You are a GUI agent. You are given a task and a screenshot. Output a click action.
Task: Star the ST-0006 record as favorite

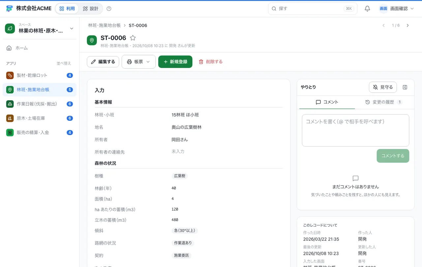[133, 38]
